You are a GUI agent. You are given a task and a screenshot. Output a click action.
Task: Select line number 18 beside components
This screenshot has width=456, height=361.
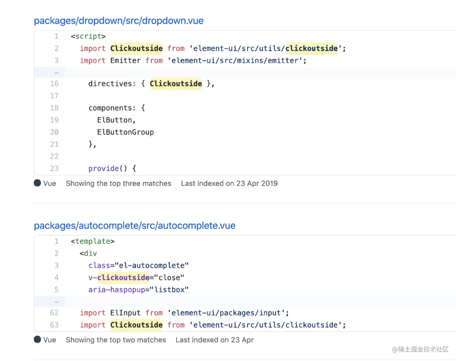pos(54,108)
